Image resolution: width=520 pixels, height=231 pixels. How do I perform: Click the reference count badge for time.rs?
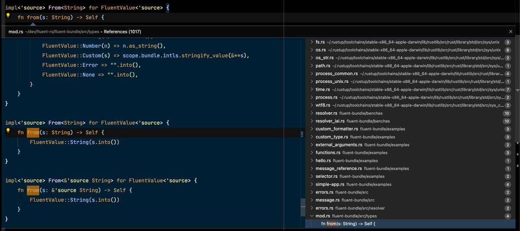click(507, 89)
